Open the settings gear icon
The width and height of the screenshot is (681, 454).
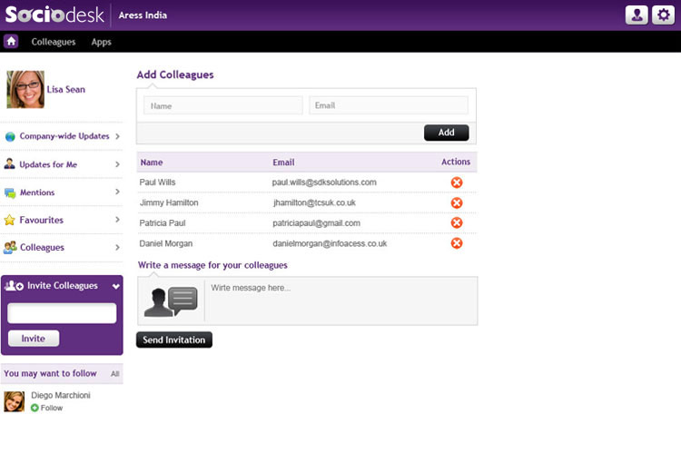[x=663, y=15]
